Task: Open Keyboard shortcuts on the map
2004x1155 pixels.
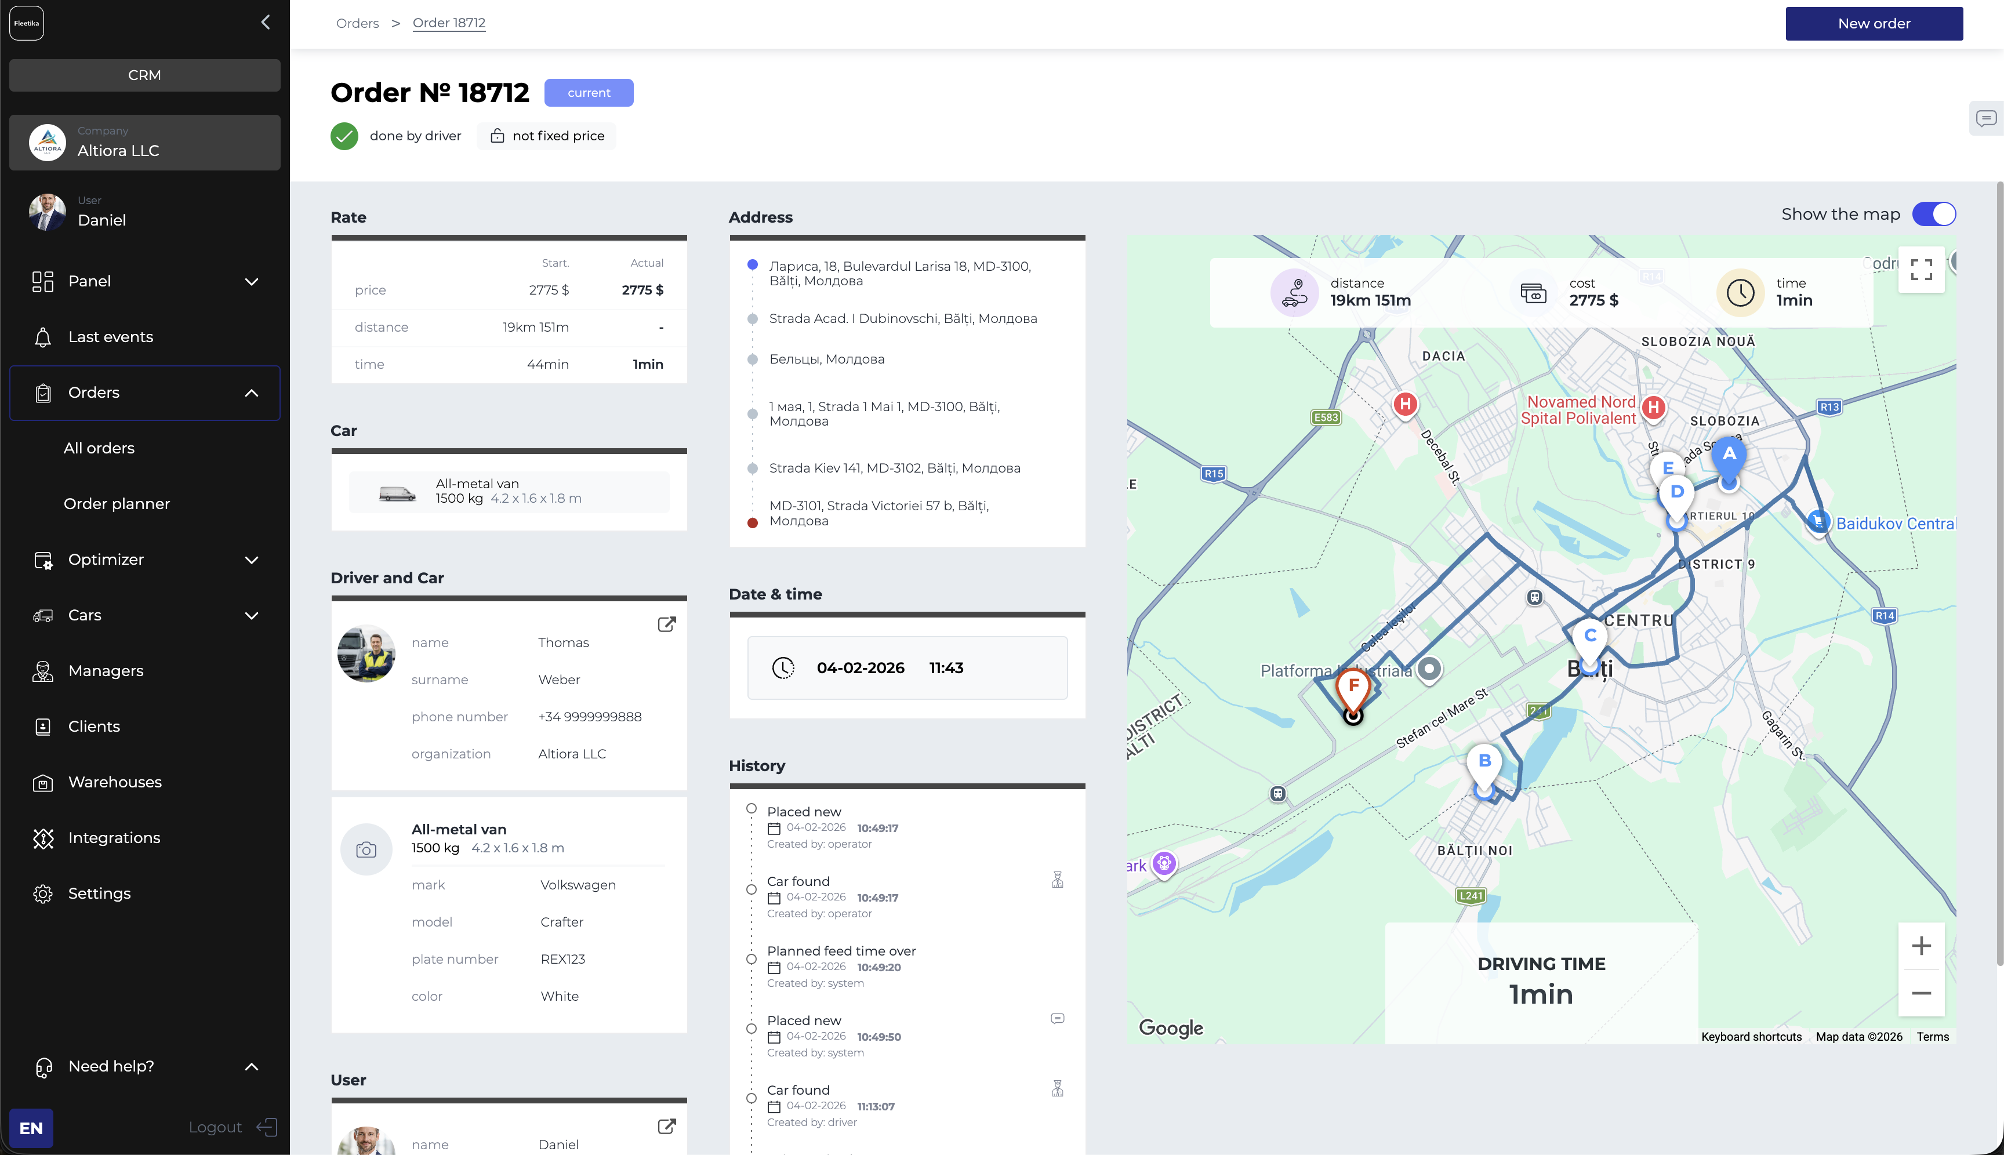Action: point(1751,1037)
